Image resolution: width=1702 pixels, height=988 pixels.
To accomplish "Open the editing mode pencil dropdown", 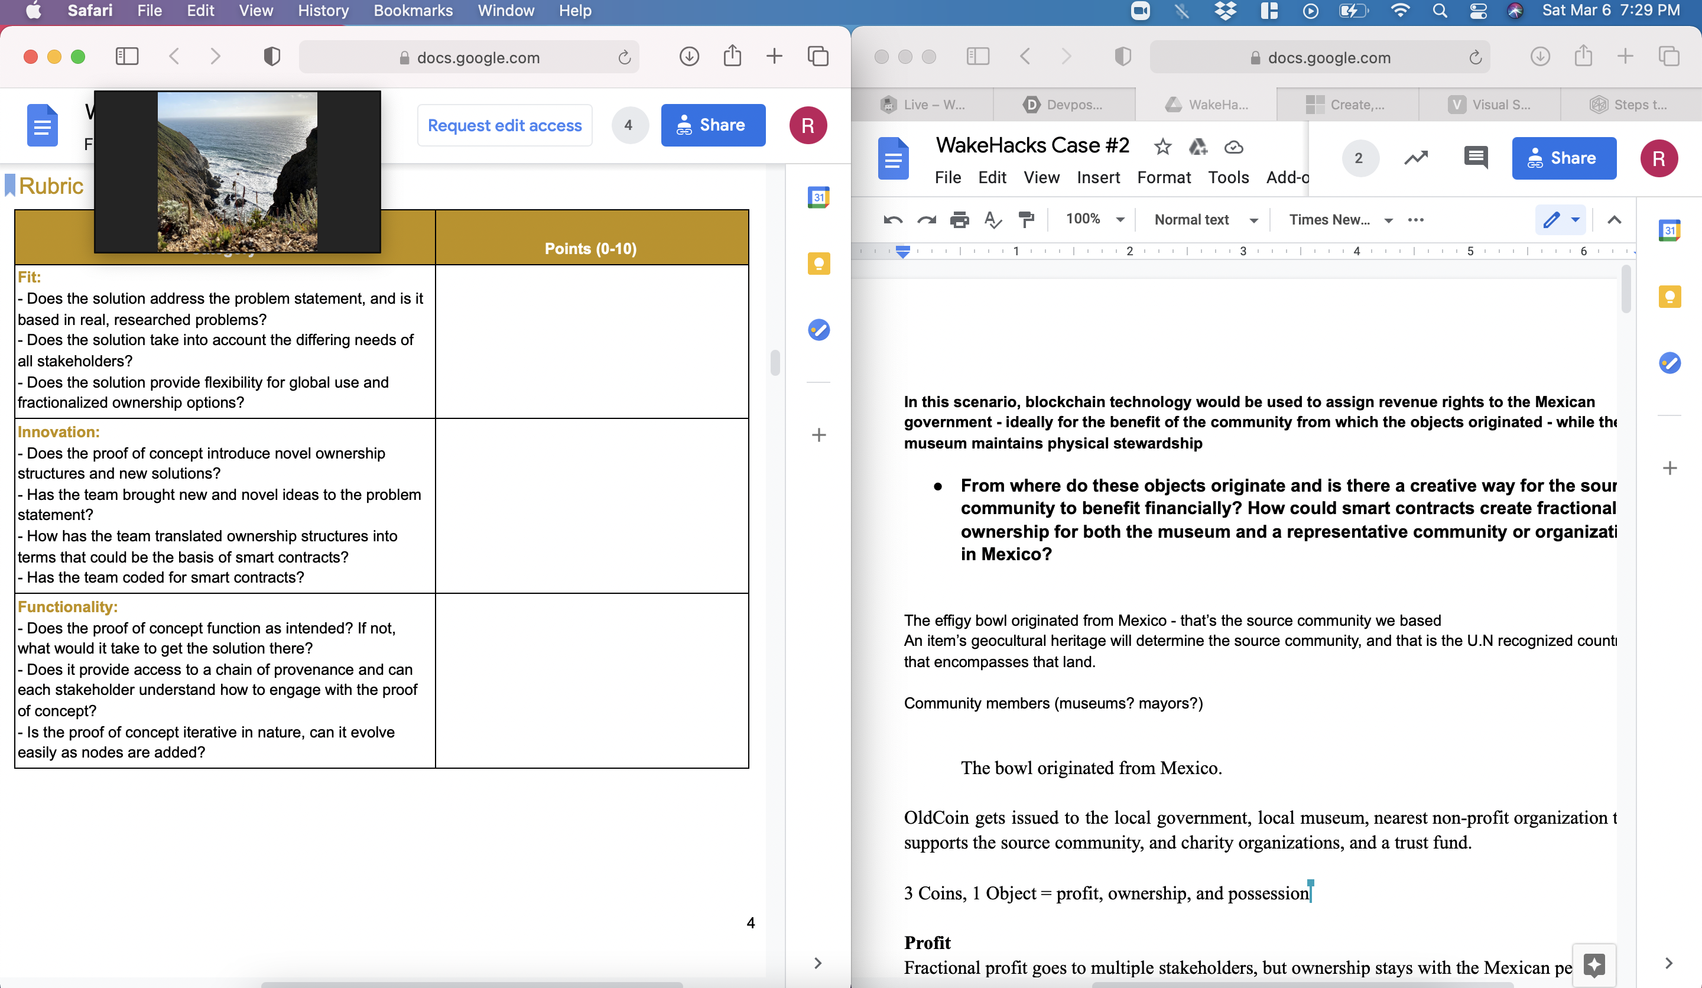I will click(1560, 220).
